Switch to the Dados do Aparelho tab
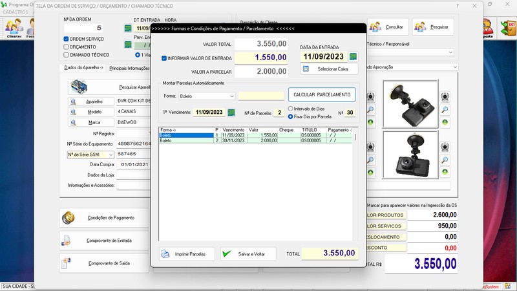517x291 pixels. click(x=84, y=68)
